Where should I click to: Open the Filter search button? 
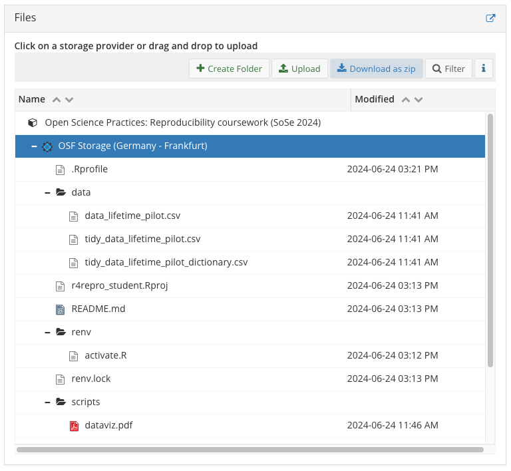pyautogui.click(x=448, y=69)
